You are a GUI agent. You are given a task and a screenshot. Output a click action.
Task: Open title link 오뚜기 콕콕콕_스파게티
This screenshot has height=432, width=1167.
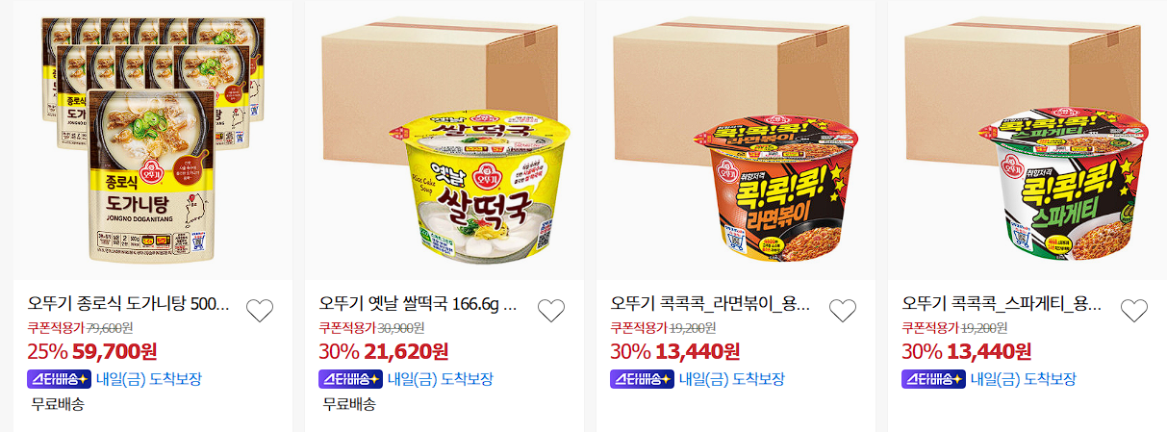1002,304
